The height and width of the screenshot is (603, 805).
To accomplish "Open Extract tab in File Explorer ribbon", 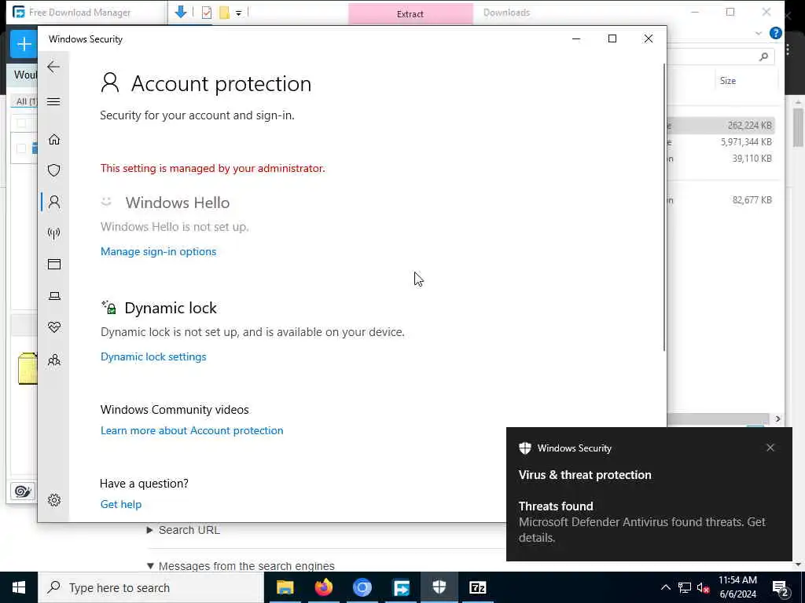I will tap(410, 14).
